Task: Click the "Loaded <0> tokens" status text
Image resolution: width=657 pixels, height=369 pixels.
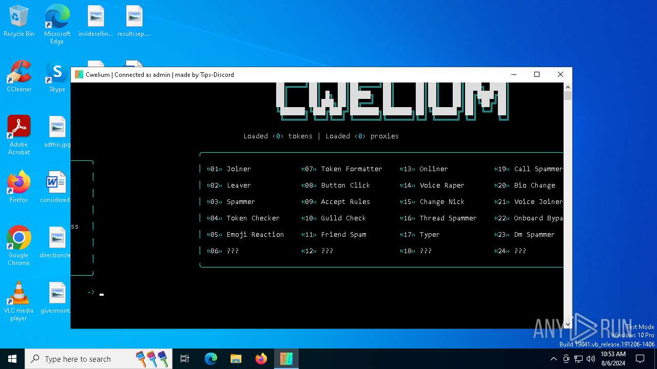Action: 278,136
